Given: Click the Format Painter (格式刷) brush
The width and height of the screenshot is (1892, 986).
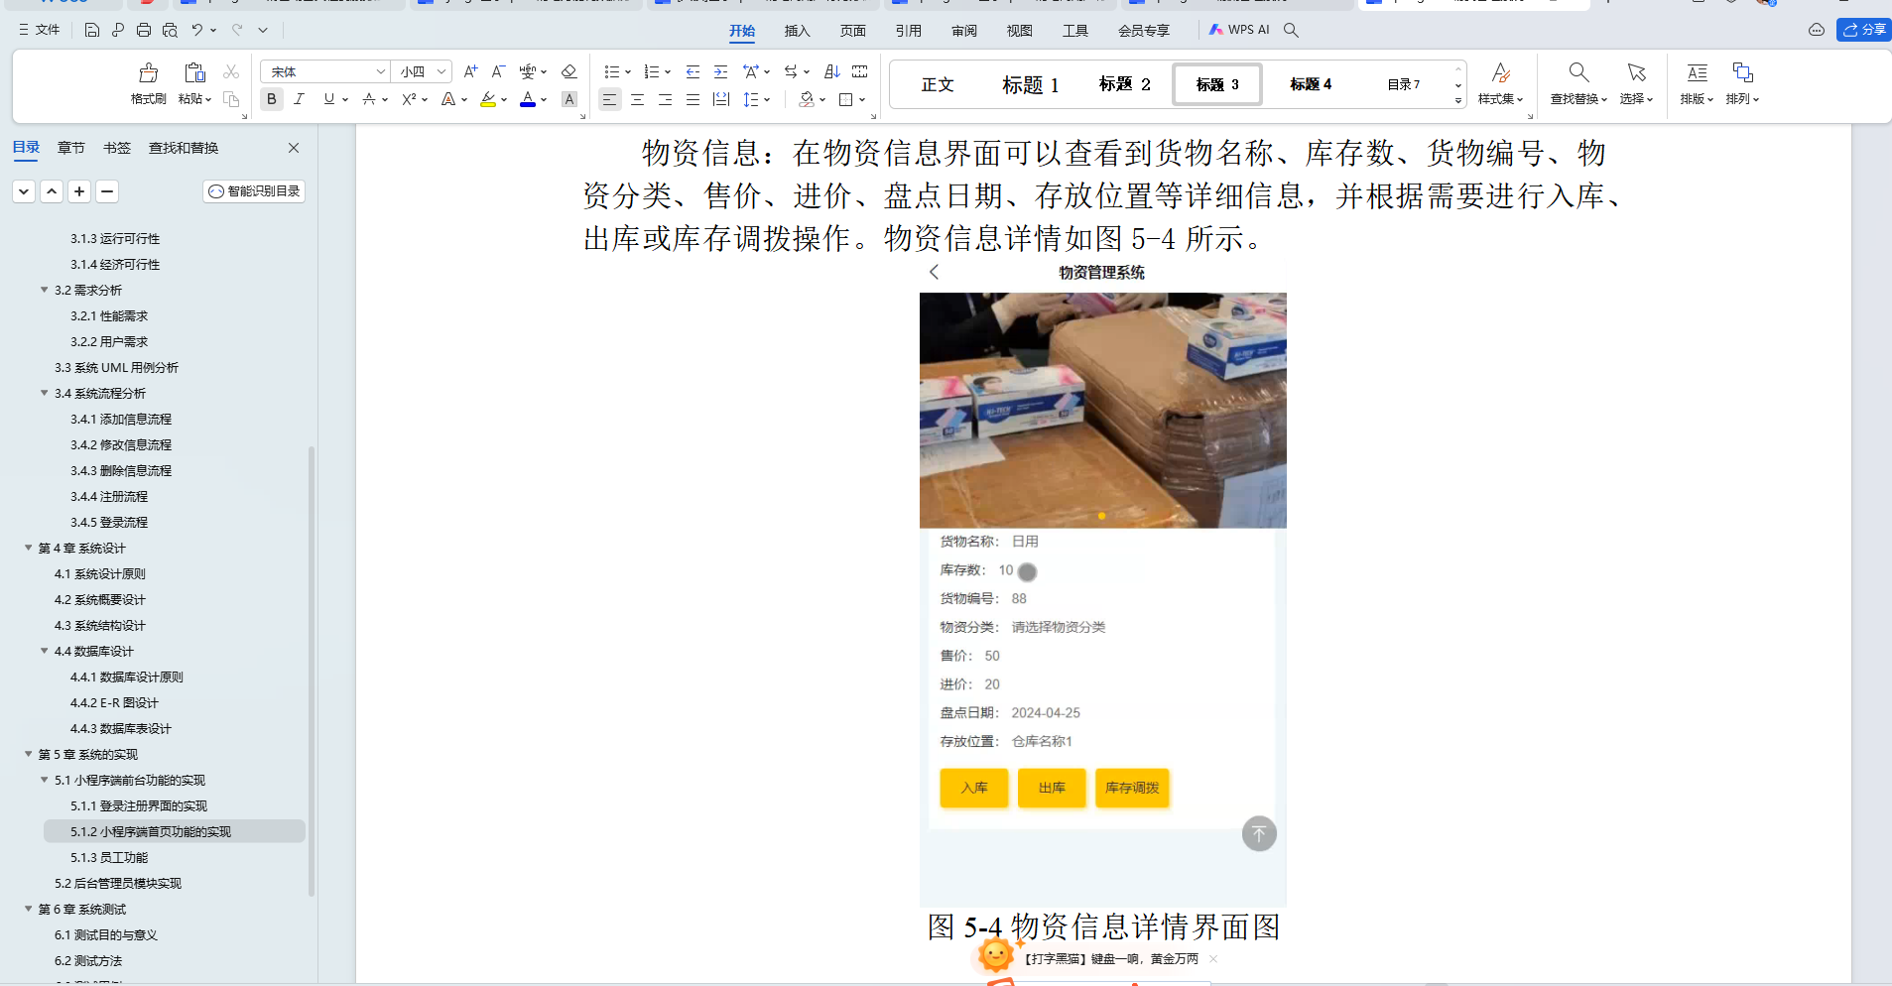Looking at the screenshot, I should 148,72.
